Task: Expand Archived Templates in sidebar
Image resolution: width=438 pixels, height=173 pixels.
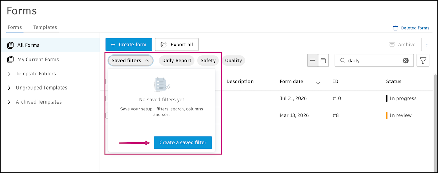Action: click(x=9, y=102)
